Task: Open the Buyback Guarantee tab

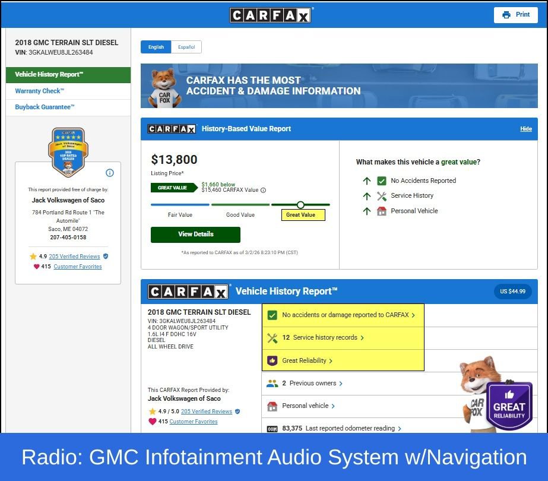Action: pos(45,107)
